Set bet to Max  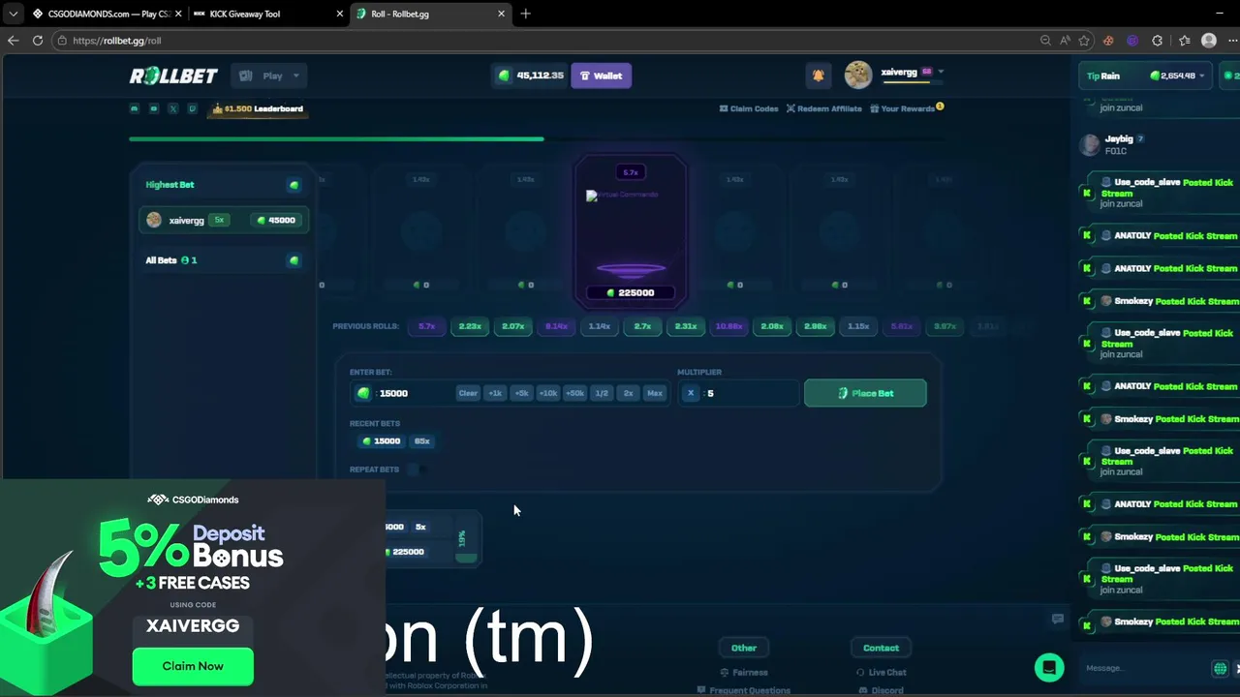(655, 393)
